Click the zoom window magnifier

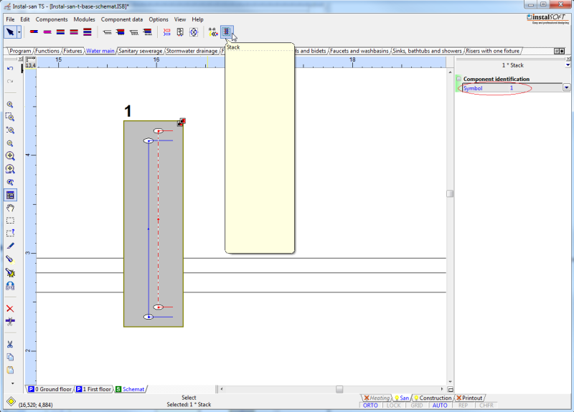pos(10,118)
